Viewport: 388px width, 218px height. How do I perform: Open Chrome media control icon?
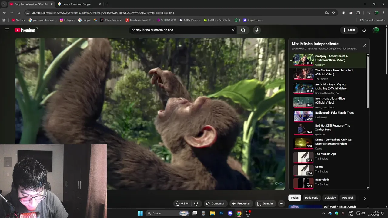point(369,13)
